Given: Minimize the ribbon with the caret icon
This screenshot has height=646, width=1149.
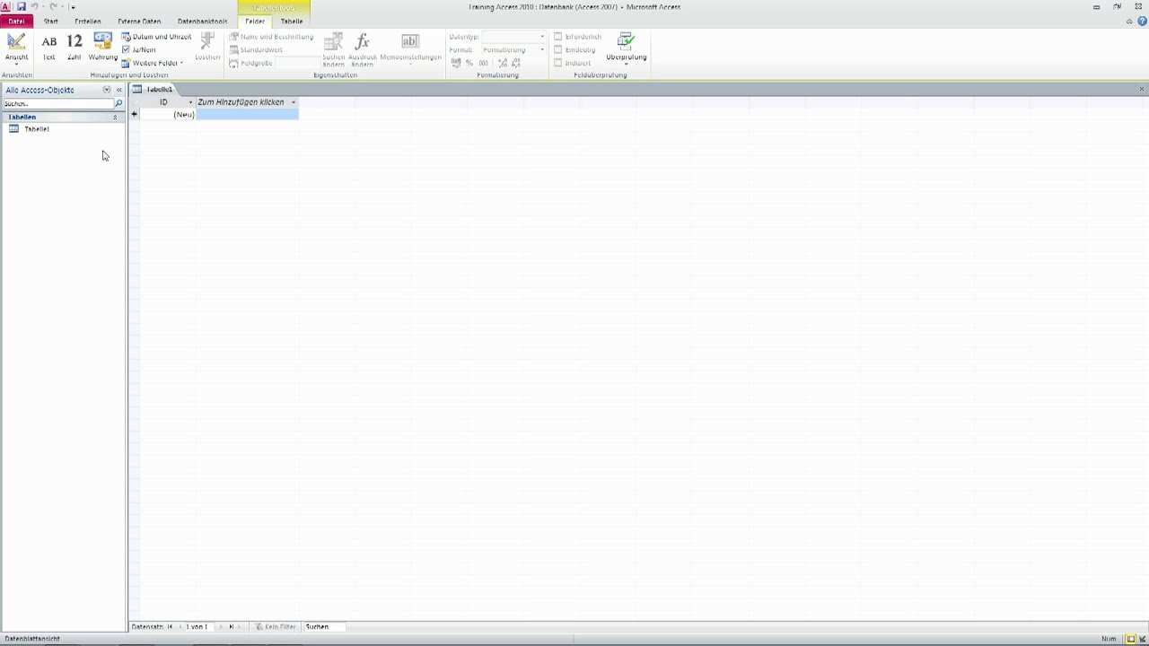Looking at the screenshot, I should tap(1129, 21).
